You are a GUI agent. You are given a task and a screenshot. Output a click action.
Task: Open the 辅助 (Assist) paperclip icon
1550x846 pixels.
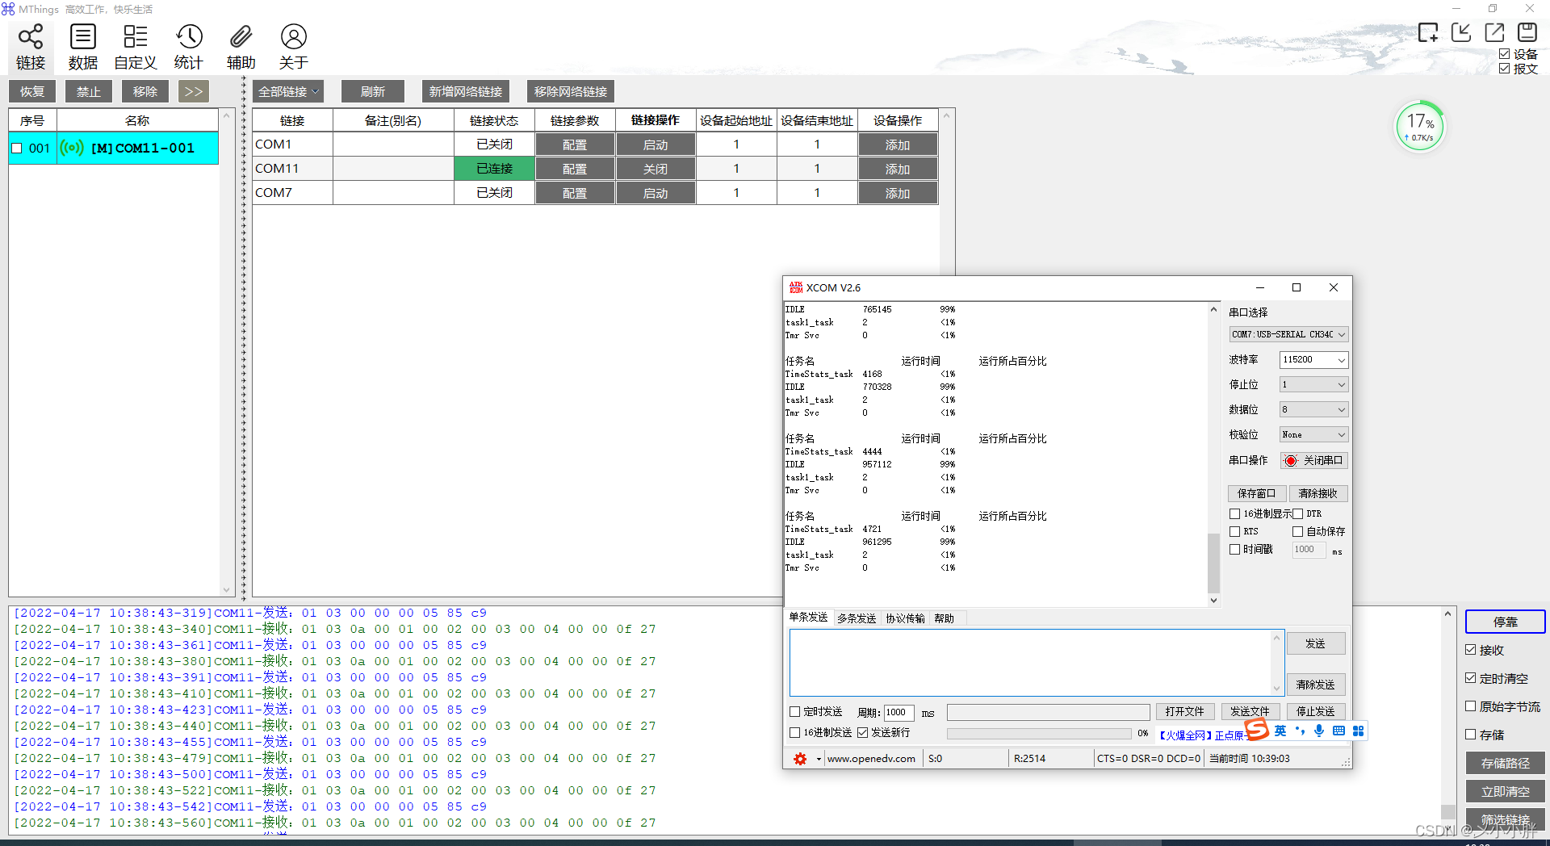point(241,47)
